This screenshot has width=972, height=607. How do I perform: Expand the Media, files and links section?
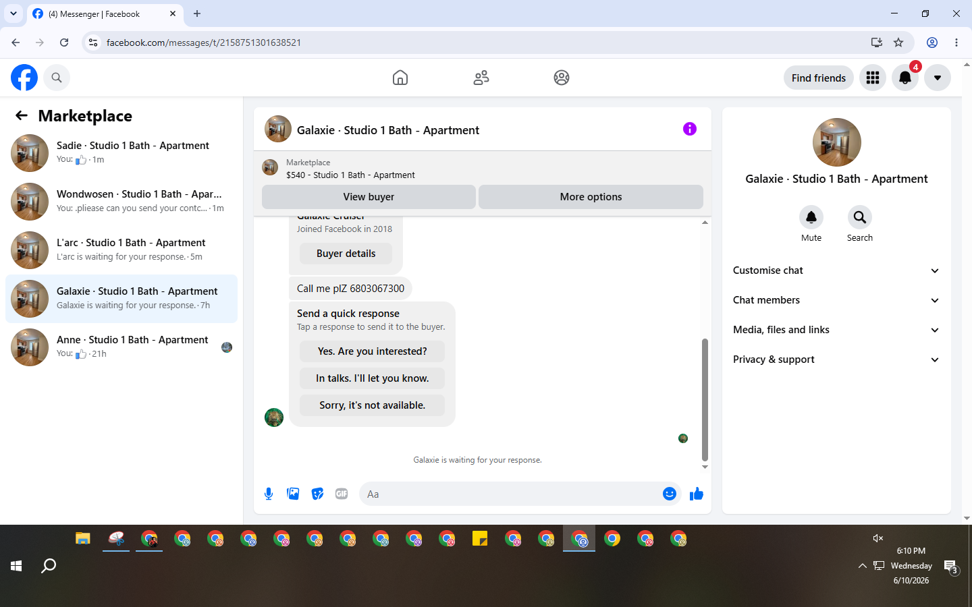(836, 330)
